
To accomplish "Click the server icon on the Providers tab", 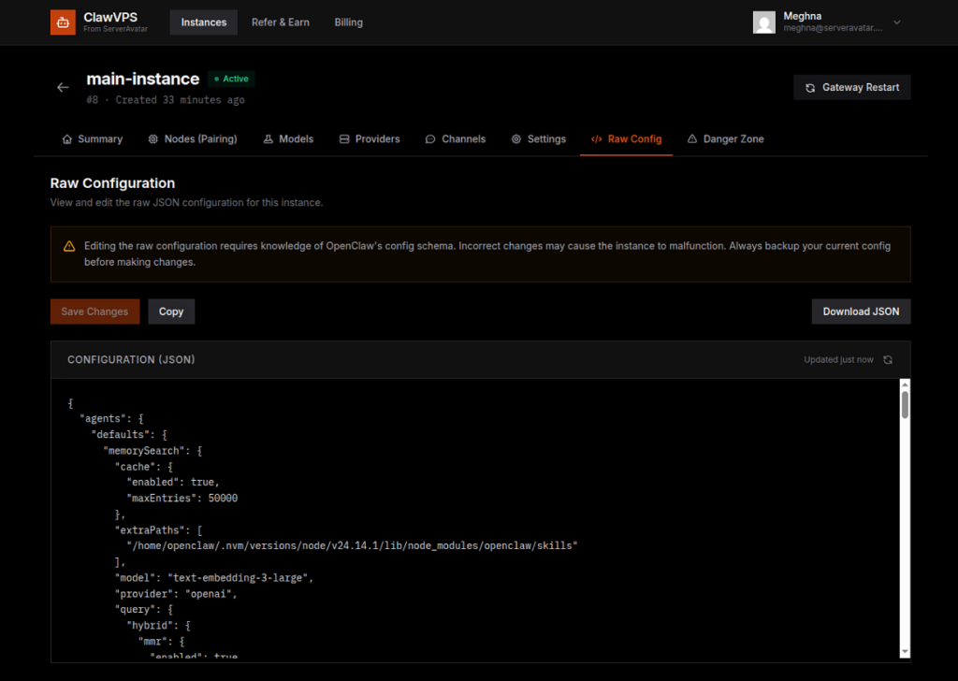I will pos(342,138).
